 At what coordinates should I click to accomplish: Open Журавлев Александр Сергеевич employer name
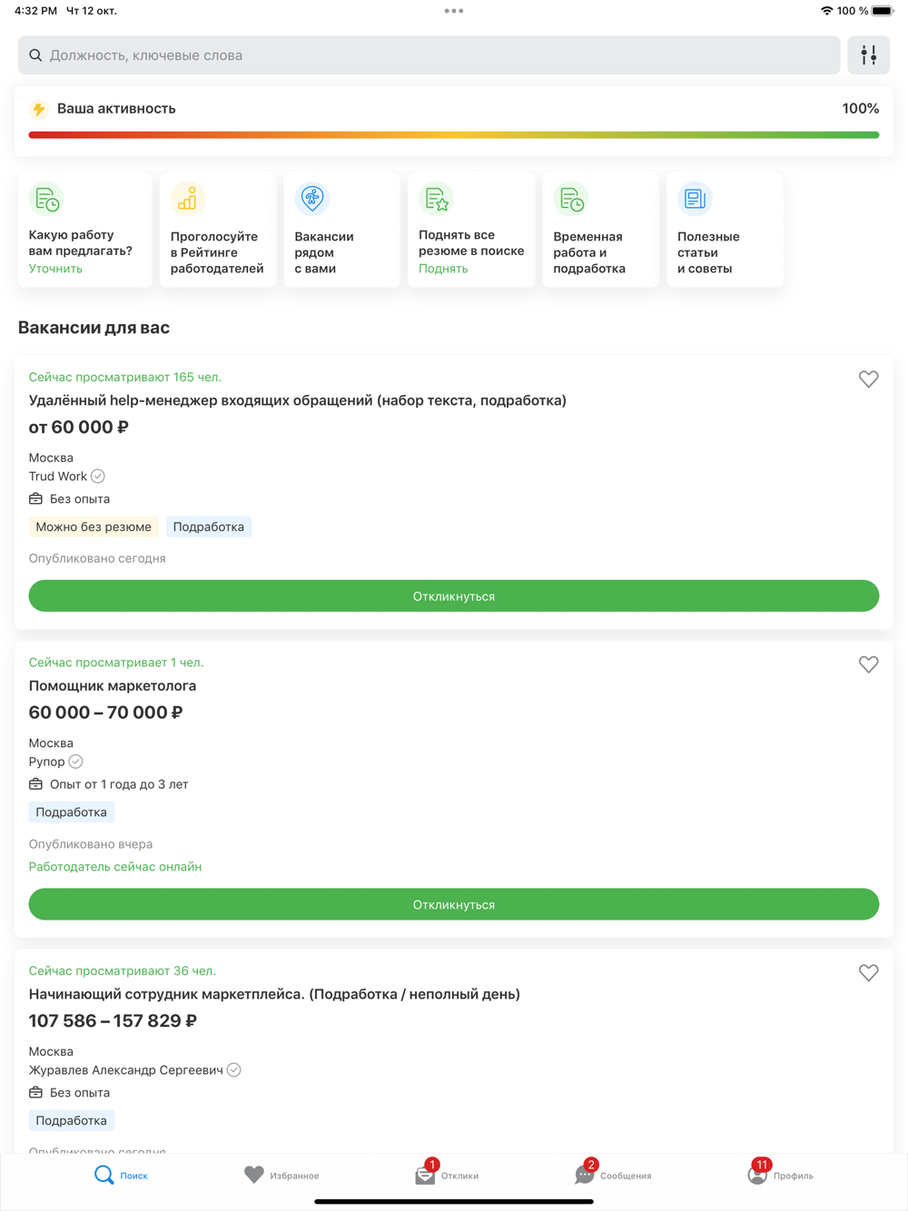click(x=126, y=1070)
